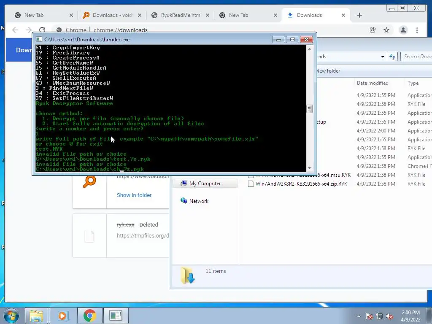432x324 pixels.
Task: Open Chrome profile avatar menu
Action: (403, 30)
